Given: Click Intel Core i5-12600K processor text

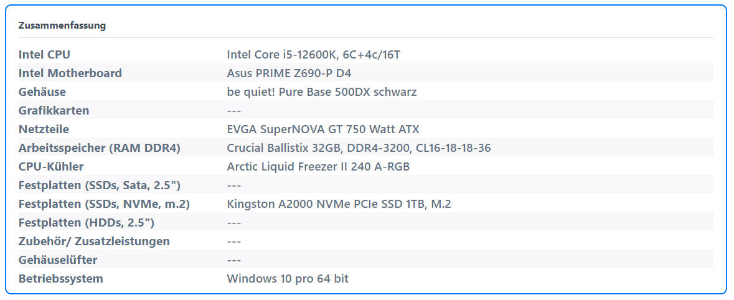Looking at the screenshot, I should click(314, 55).
